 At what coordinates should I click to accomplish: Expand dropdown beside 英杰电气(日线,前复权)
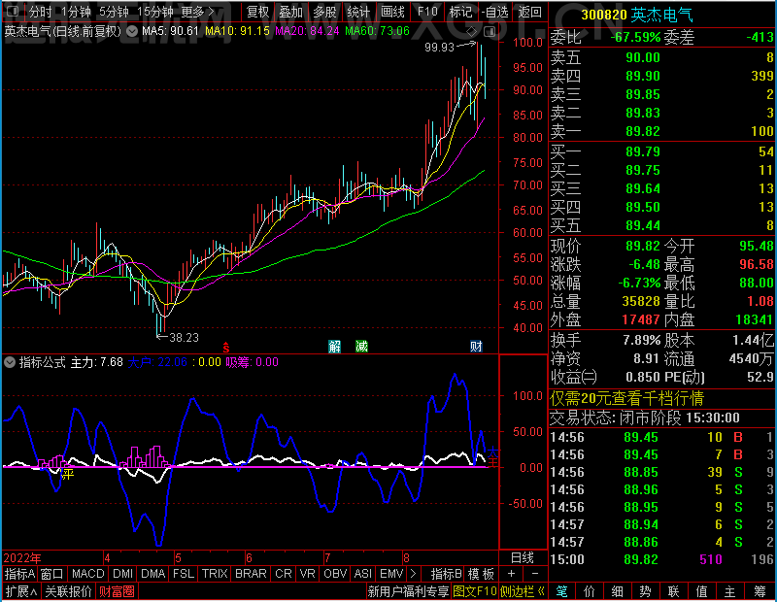[132, 31]
